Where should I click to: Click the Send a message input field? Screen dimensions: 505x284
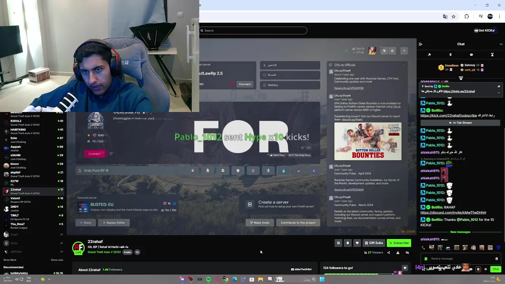click(460, 259)
